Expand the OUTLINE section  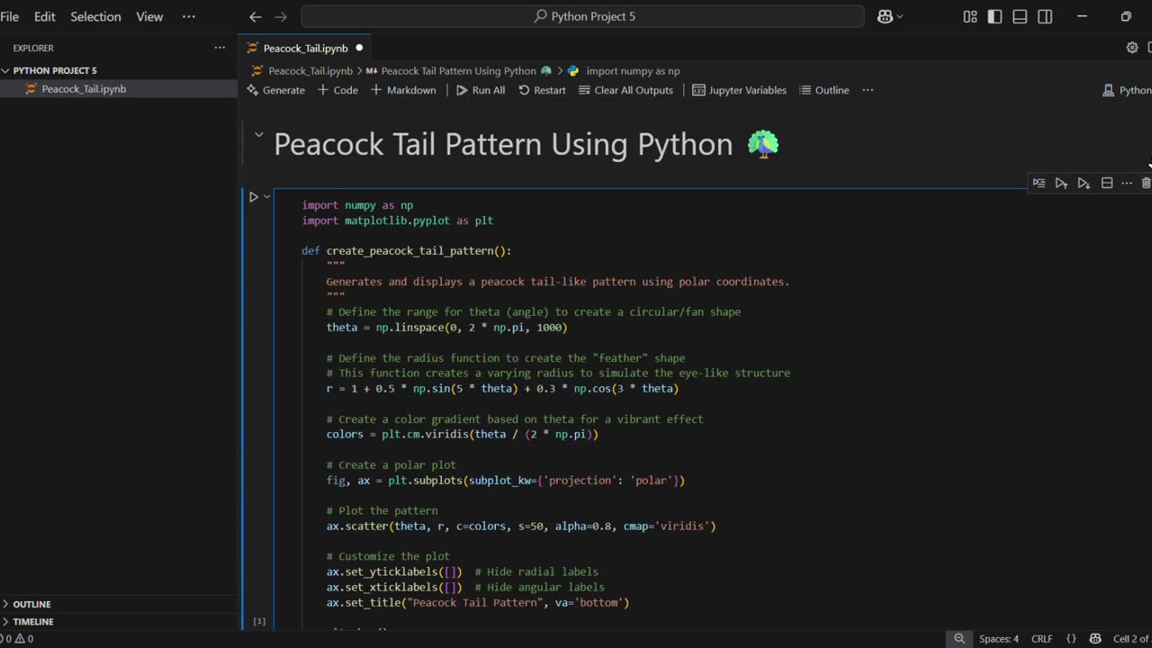(32, 604)
